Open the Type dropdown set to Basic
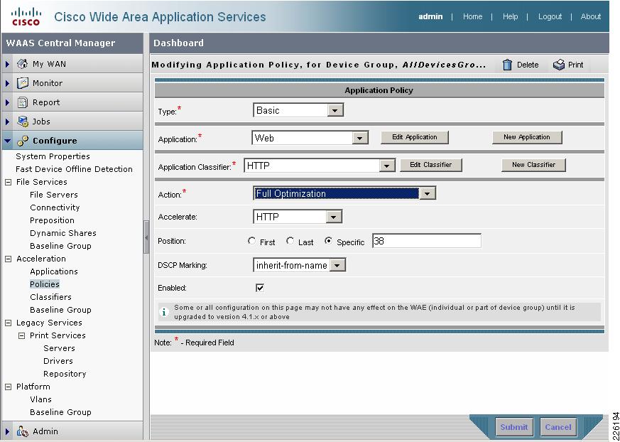Viewport: 620px width, 442px height. click(298, 110)
